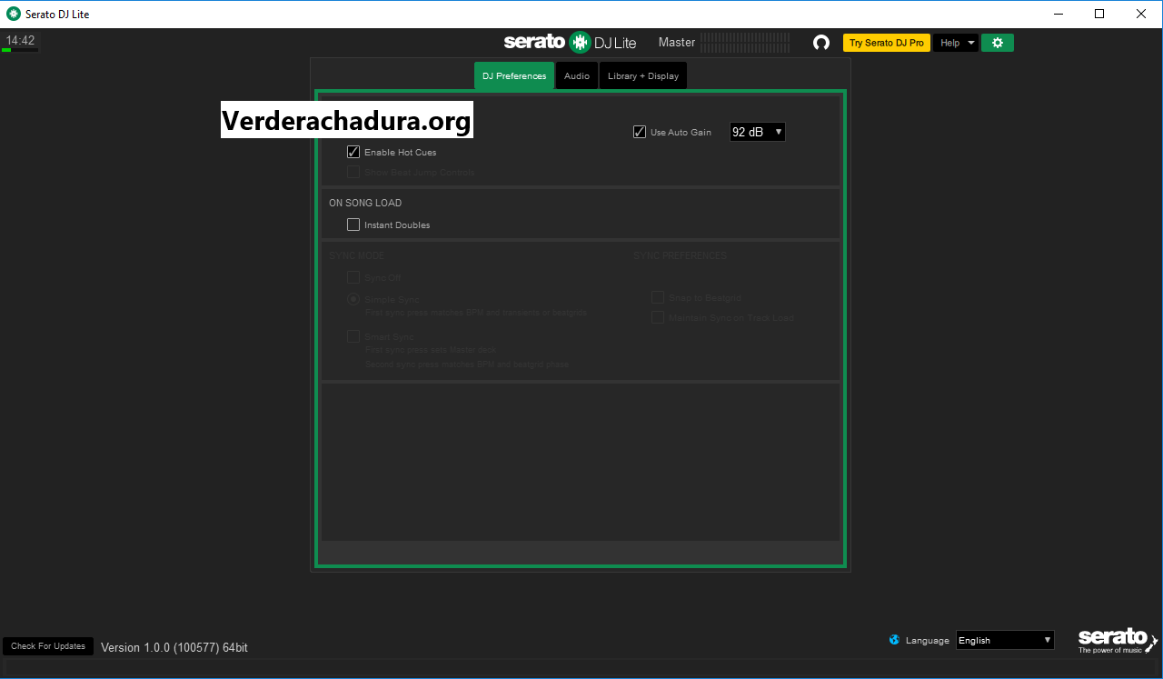Screen dimensions: 1163x679
Task: Check the Smart Sync option
Action: click(x=353, y=336)
